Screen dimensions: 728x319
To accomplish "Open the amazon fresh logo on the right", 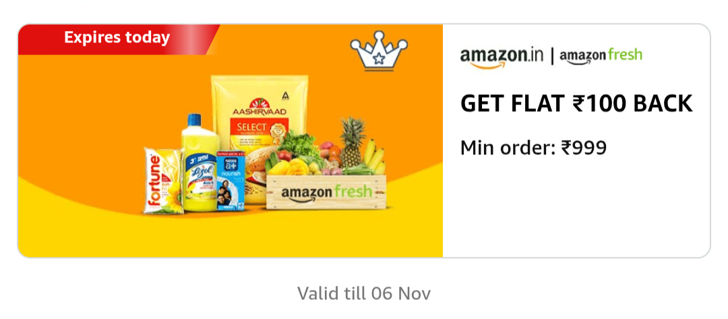I will coord(601,56).
